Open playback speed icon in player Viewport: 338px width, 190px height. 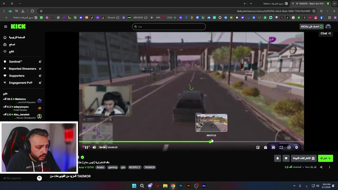pos(289,148)
